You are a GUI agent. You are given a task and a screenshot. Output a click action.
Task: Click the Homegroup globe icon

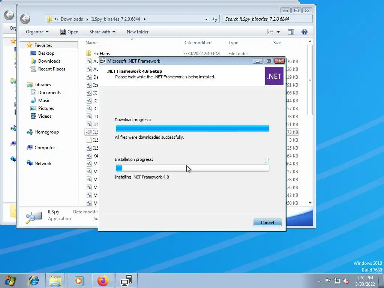(29, 132)
